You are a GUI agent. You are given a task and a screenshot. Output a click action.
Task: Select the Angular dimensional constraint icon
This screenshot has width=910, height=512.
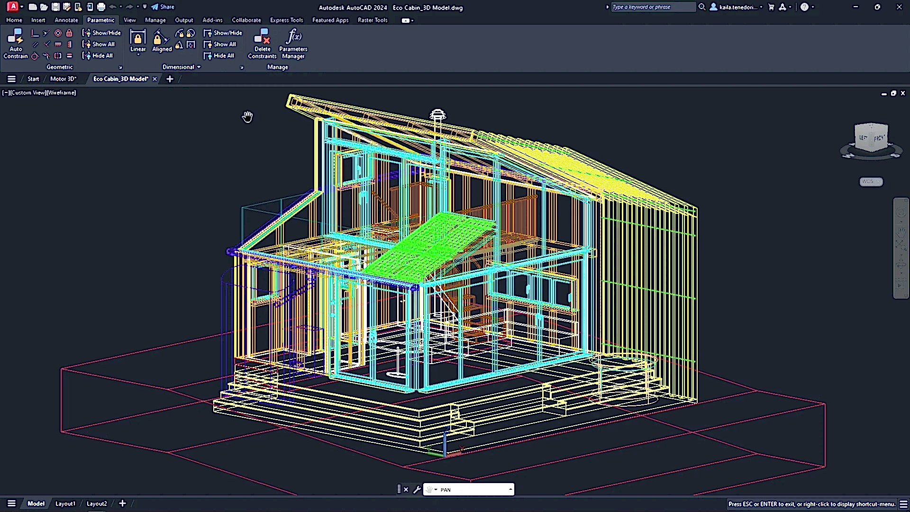(x=179, y=45)
